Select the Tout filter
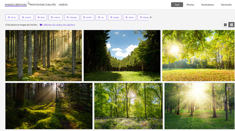Image resolution: width=235 pixels, height=131 pixels. pos(177,5)
